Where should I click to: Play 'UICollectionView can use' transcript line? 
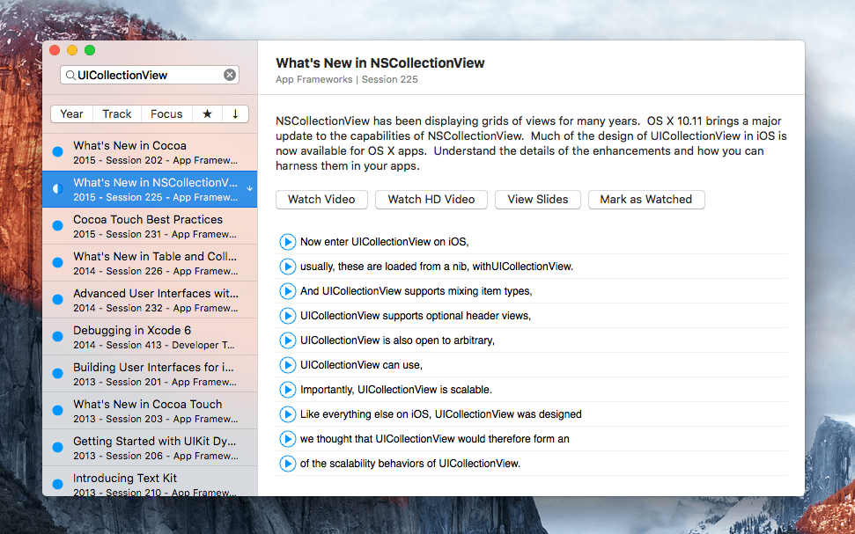287,365
